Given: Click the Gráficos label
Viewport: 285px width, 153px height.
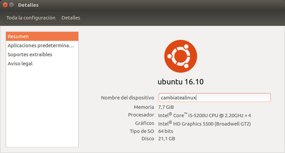Looking at the screenshot, I should (x=145, y=123).
